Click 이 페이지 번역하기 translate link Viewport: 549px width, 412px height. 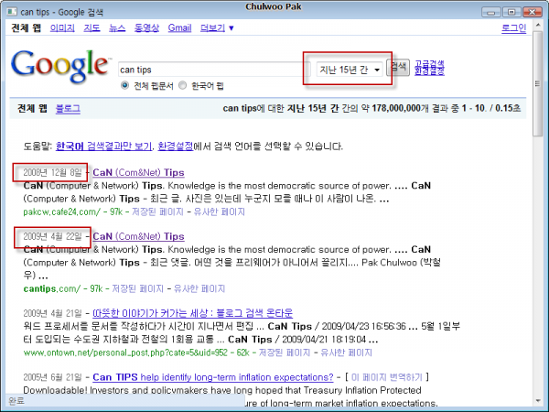[x=387, y=377]
